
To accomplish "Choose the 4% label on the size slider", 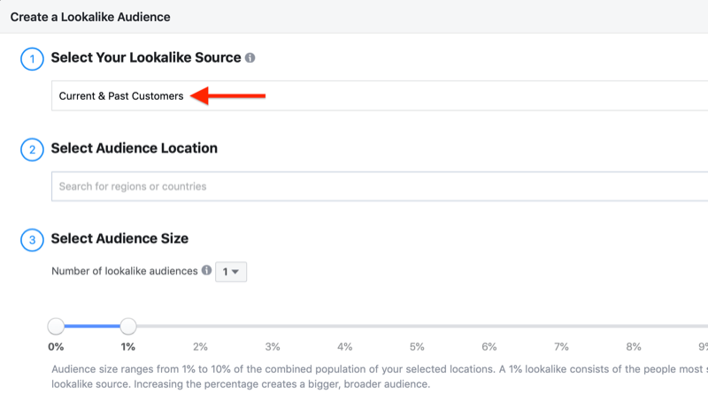I will [345, 347].
